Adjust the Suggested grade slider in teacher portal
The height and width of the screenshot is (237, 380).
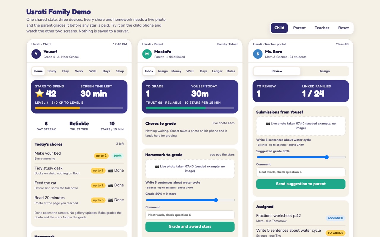(301, 157)
